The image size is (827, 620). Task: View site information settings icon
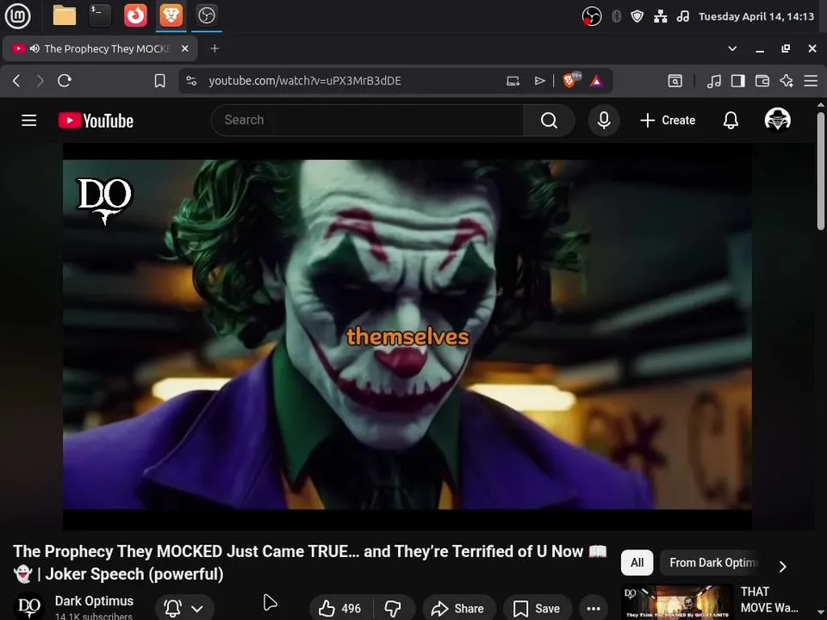point(191,81)
